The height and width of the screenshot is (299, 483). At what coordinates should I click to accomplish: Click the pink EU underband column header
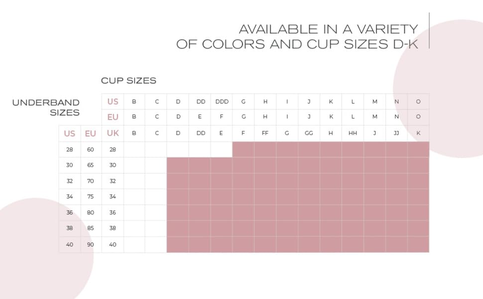coord(91,134)
